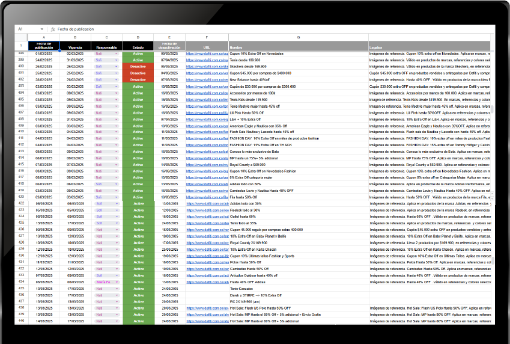510x344 pixels.
Task: Open Responsable dropdown in 'Tenis todo al 35%' row
Action: [x=117, y=223]
